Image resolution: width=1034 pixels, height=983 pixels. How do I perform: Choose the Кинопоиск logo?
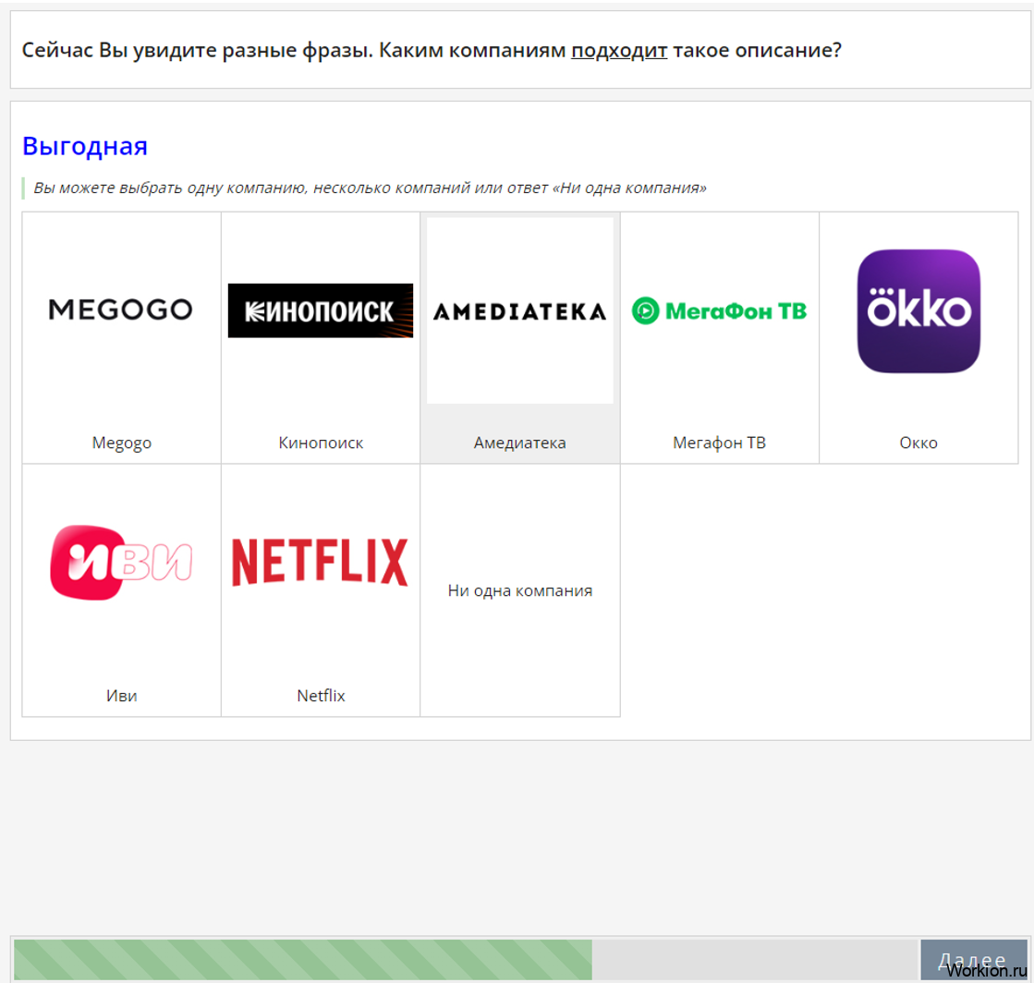(321, 310)
